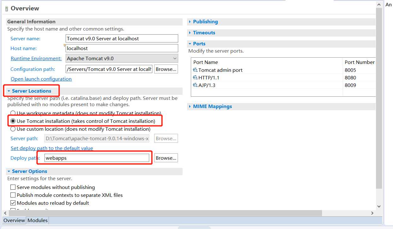
Task: Select Use custom location radio button
Action: point(13,129)
